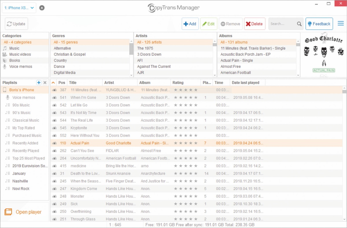Open the Voice memos playlist
The height and width of the screenshot is (228, 347).
[25, 98]
